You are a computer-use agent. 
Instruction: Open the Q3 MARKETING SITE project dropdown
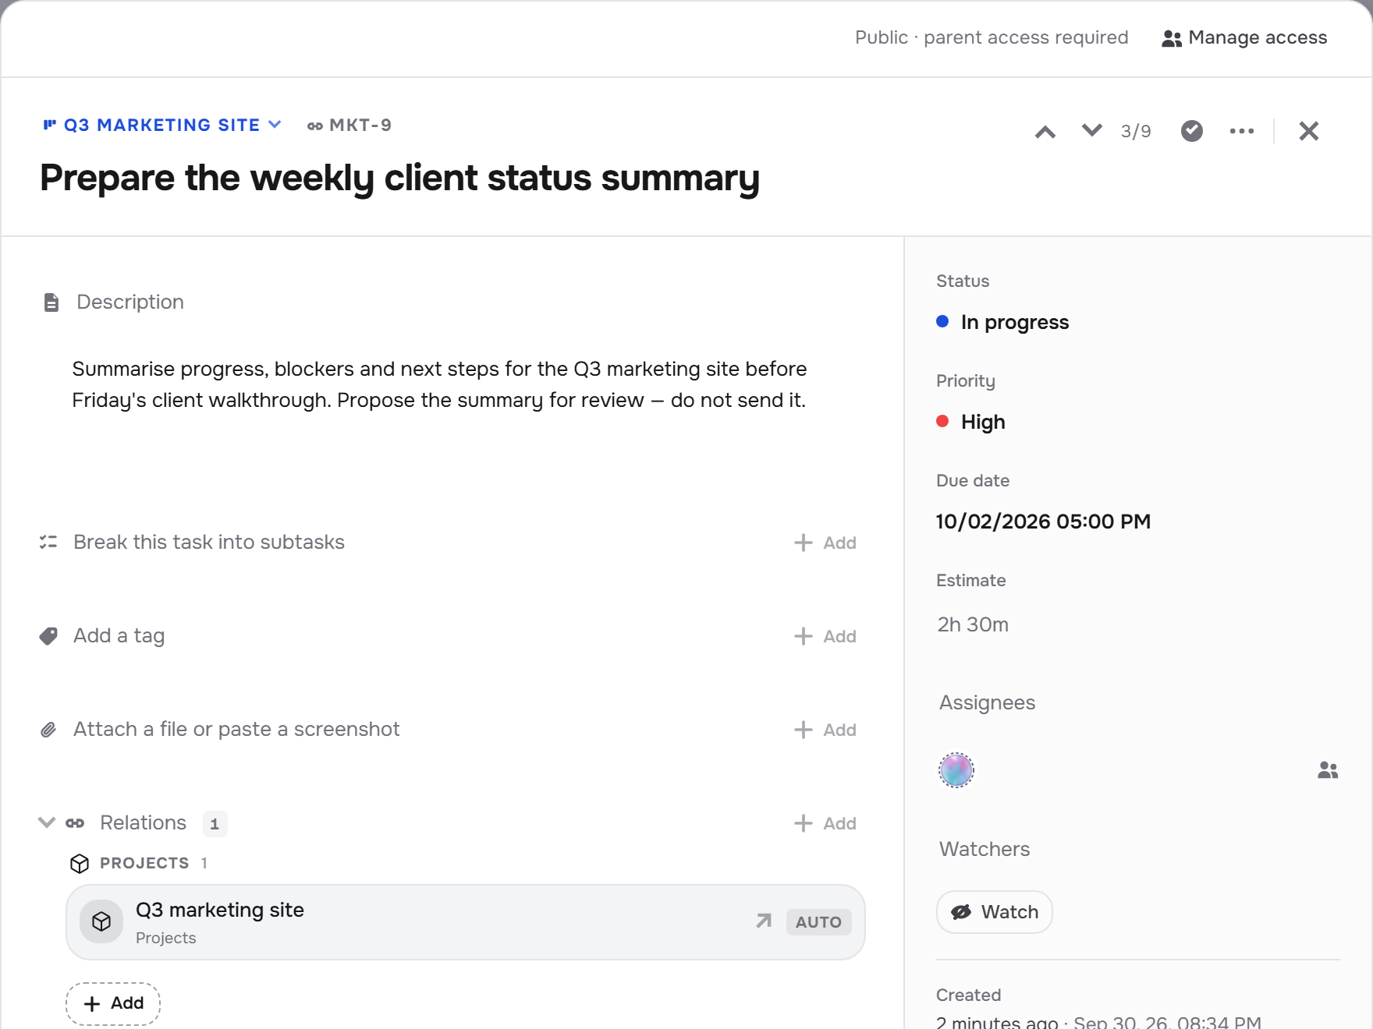(x=161, y=125)
